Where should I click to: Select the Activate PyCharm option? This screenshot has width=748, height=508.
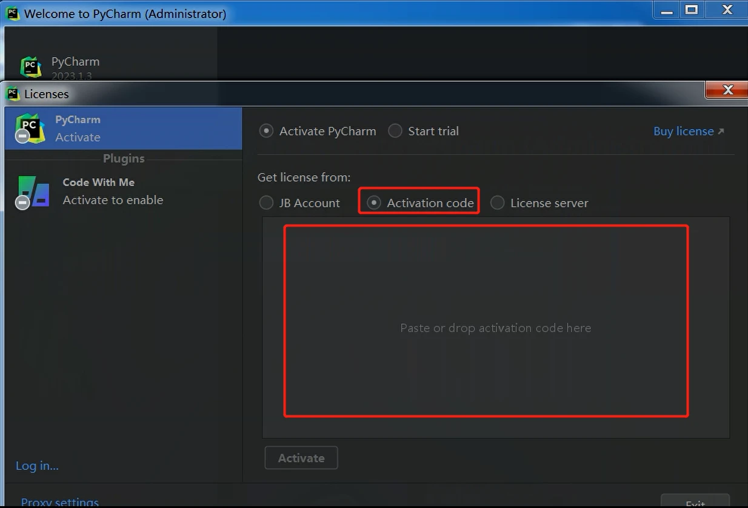[266, 130]
